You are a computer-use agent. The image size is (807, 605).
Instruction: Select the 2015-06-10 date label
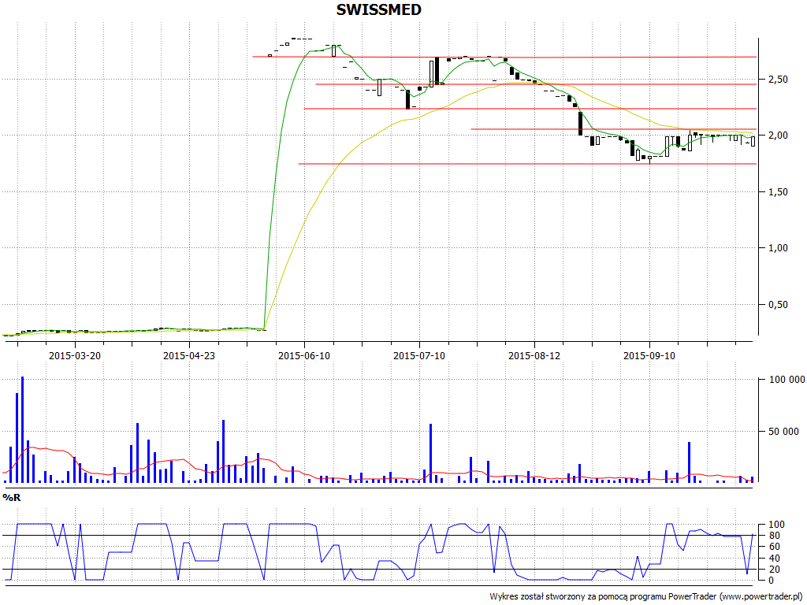click(x=304, y=355)
